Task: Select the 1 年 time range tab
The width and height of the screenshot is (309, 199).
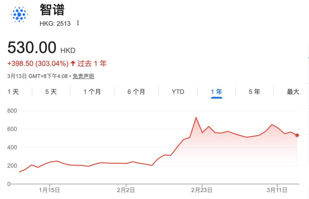Action: coord(217,92)
